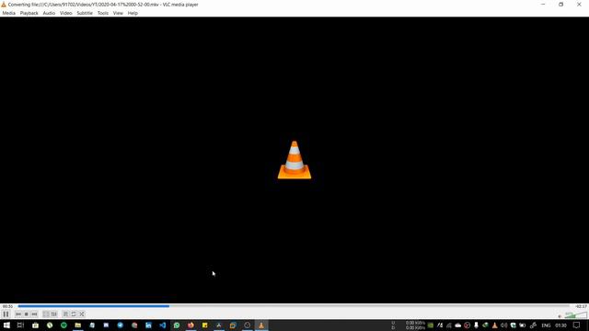Open the Subtitle menu
Viewport: 589px width, 331px height.
click(x=85, y=13)
